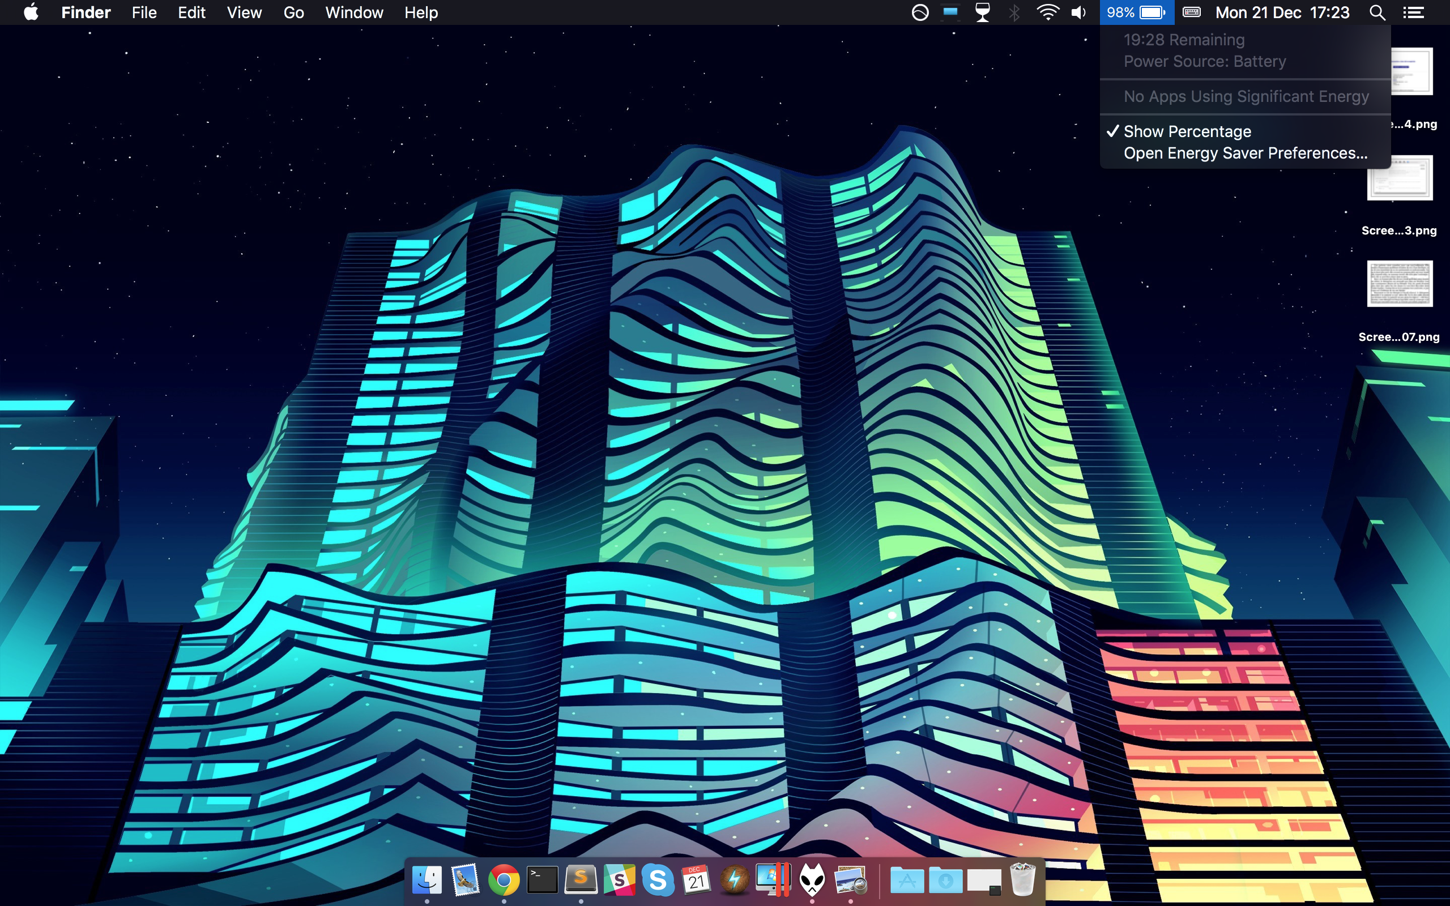Image resolution: width=1450 pixels, height=906 pixels.
Task: Click the wine glass menu bar icon
Action: (983, 12)
